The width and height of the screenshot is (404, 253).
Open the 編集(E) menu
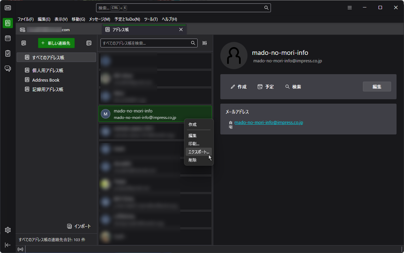44,19
